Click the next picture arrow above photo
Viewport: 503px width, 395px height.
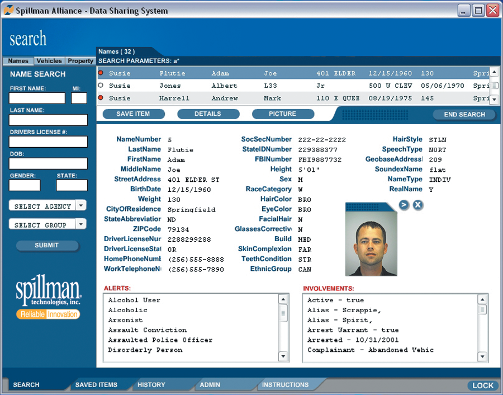[404, 205]
